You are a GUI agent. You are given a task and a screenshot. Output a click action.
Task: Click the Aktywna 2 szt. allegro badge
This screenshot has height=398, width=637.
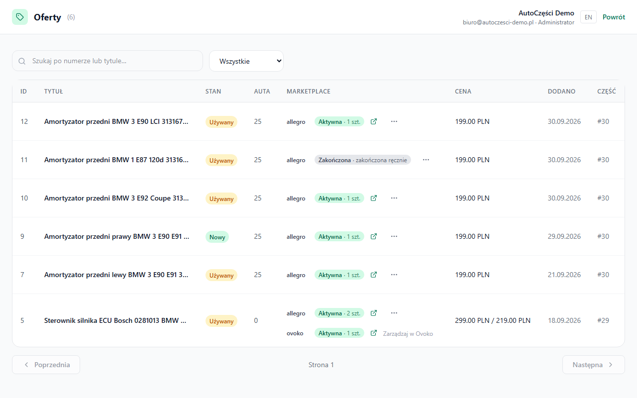339,313
